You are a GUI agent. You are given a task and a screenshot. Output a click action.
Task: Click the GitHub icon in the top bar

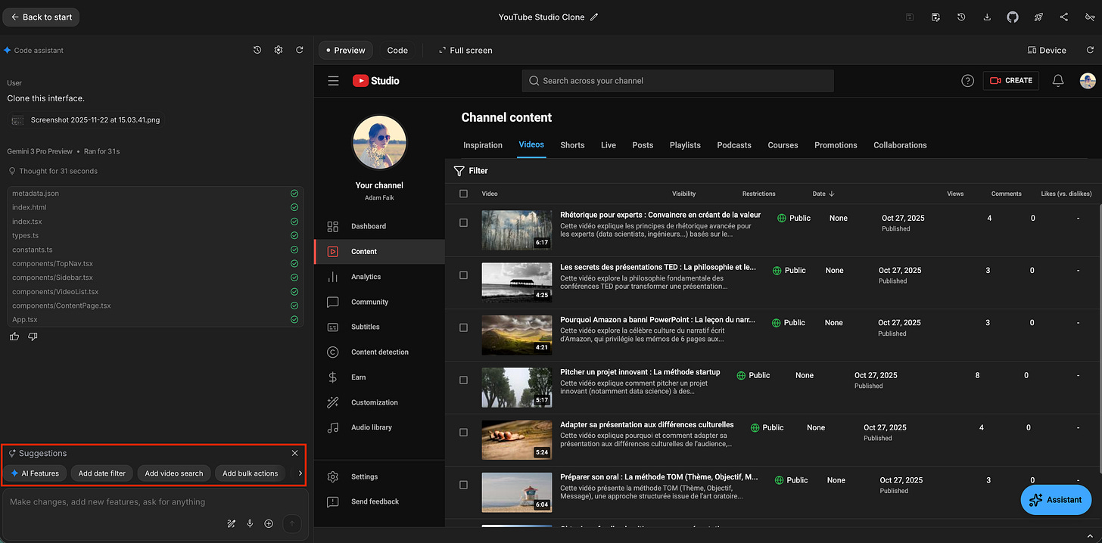tap(1013, 16)
